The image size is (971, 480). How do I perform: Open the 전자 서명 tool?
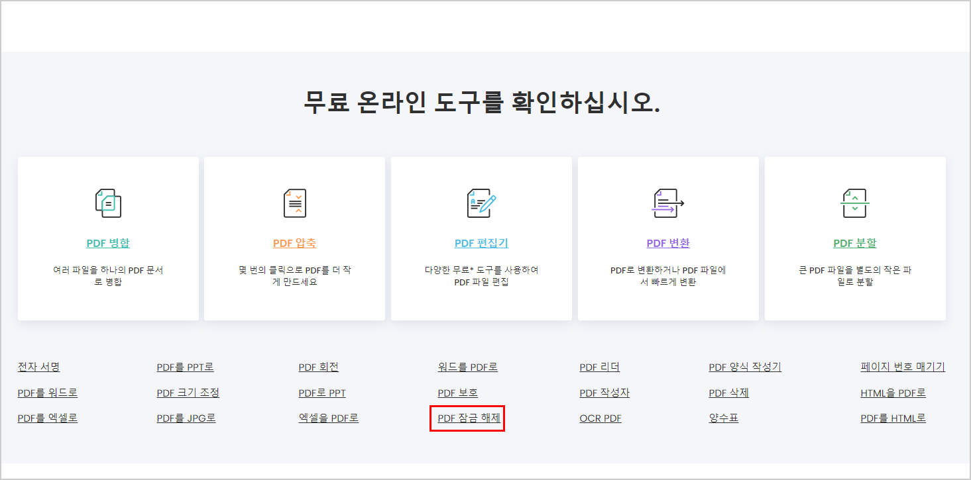coord(38,366)
